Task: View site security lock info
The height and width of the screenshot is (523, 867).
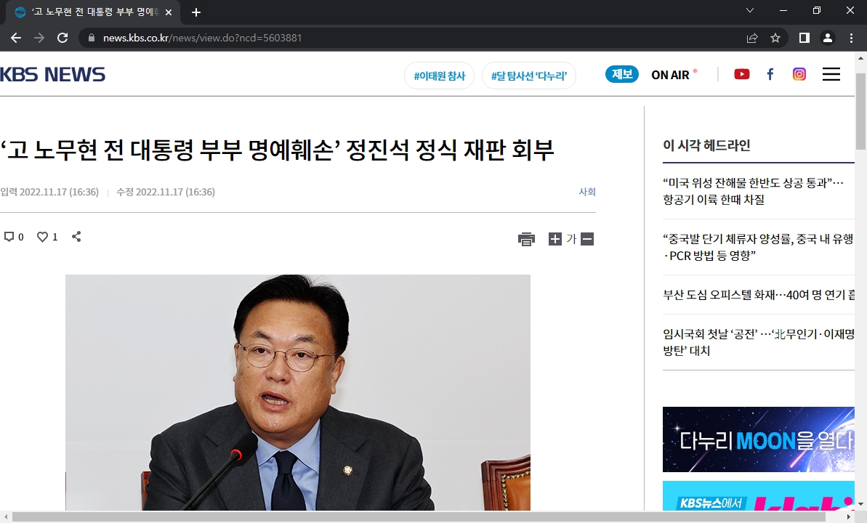Action: tap(92, 38)
